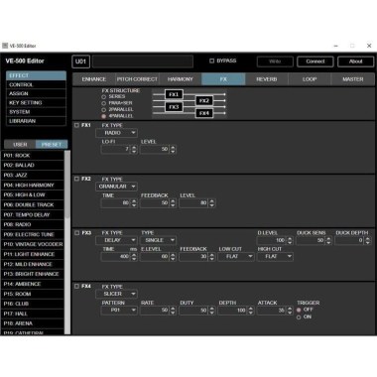Click the preset list vertical scrollbar
The image size is (377, 377).
[67, 242]
